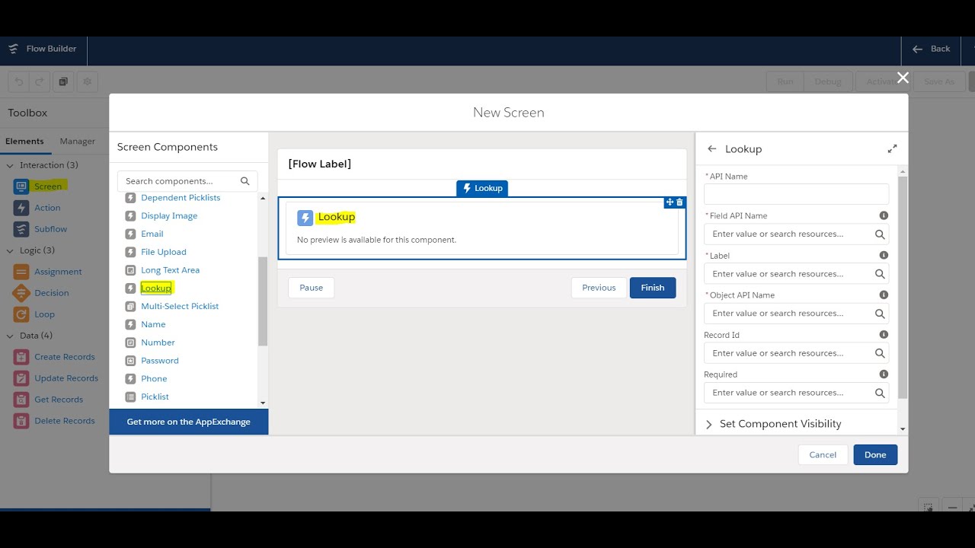Delete the Lookup component with trash icon
Viewport: 975px width, 548px height.
(x=679, y=202)
